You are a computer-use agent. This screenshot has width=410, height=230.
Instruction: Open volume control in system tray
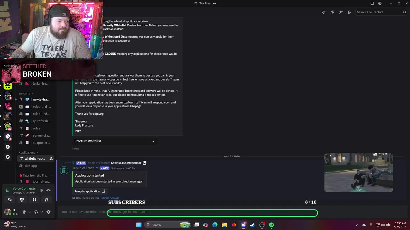[383, 225]
